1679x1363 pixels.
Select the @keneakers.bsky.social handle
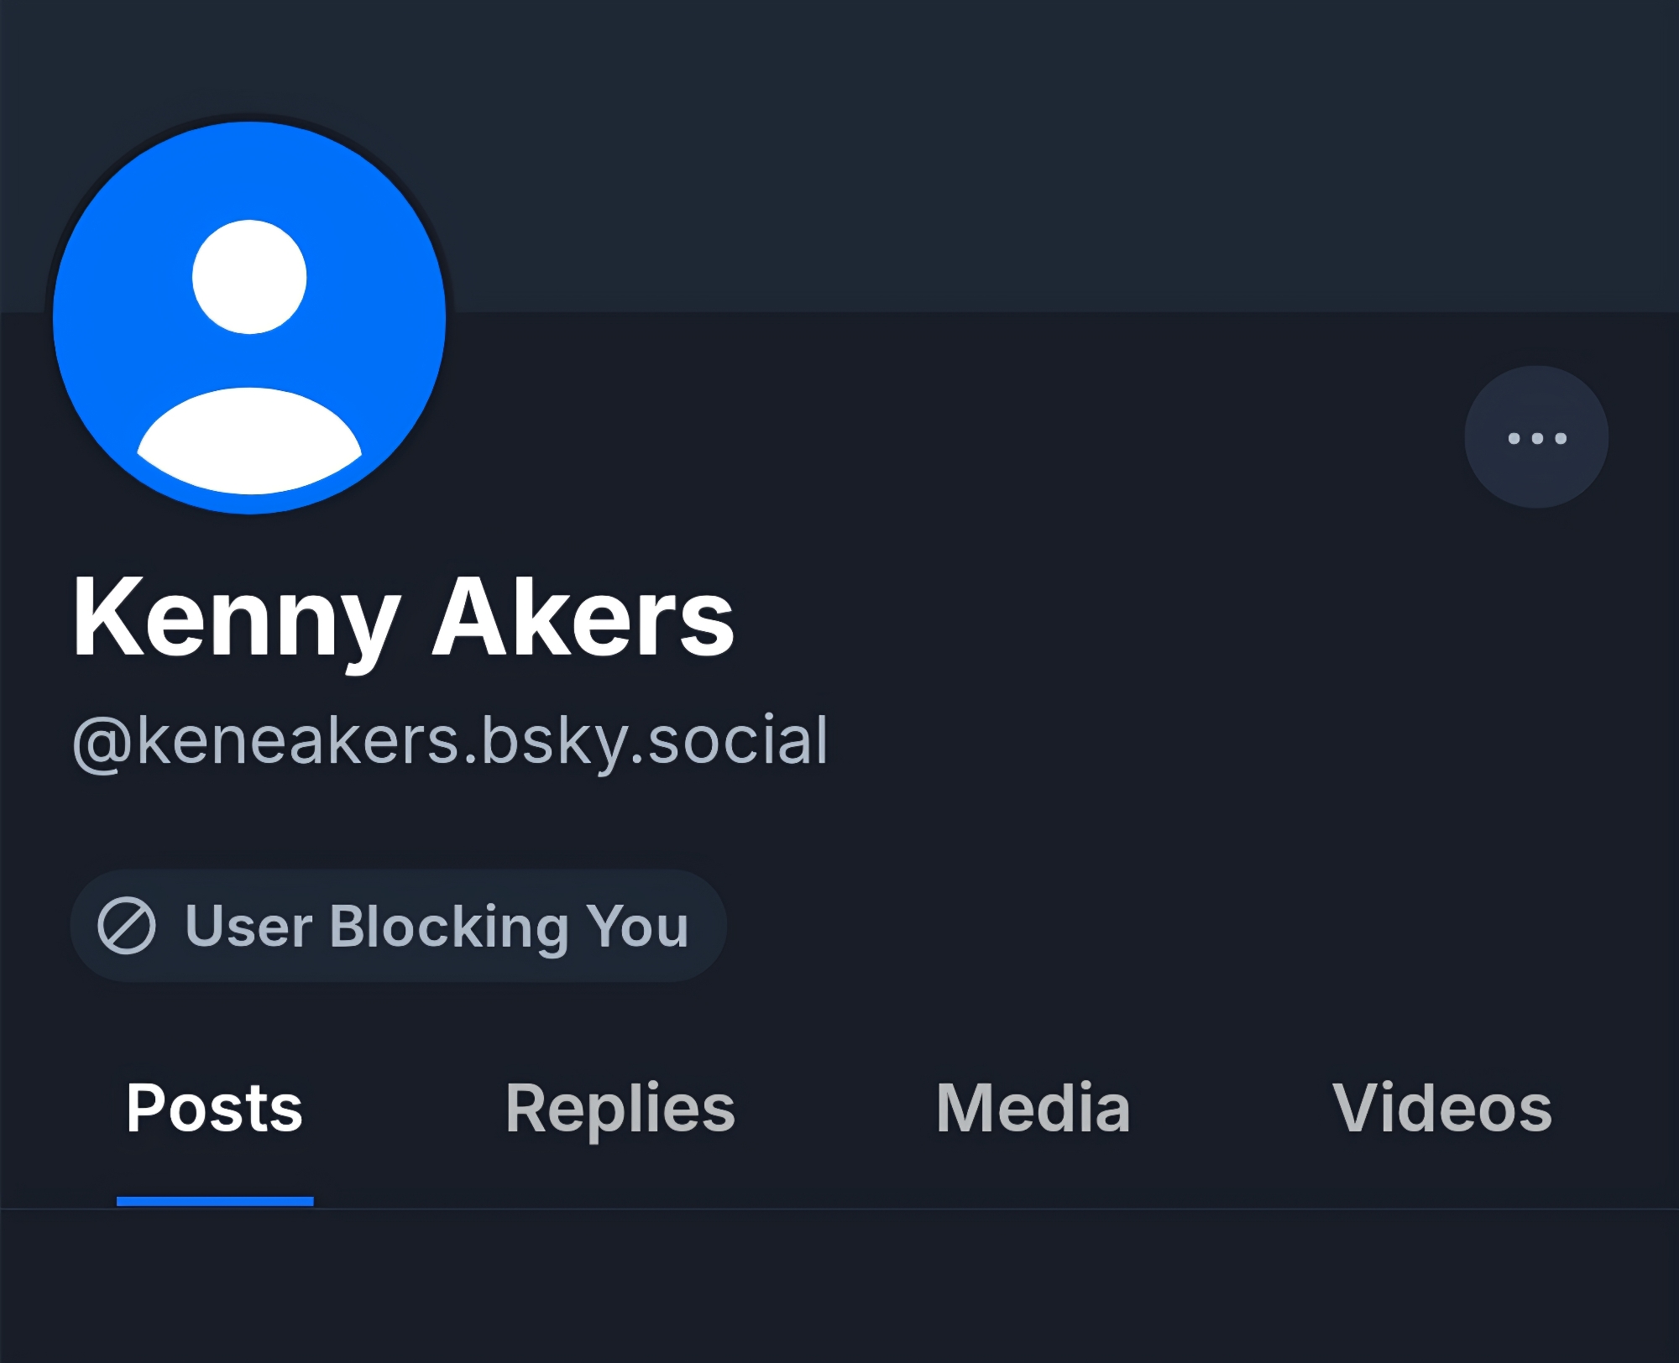(x=451, y=740)
